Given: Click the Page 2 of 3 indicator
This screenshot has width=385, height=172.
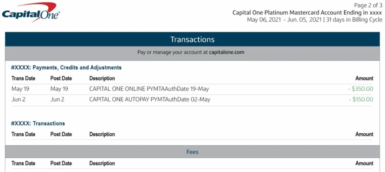Looking at the screenshot, I should [x=368, y=5].
